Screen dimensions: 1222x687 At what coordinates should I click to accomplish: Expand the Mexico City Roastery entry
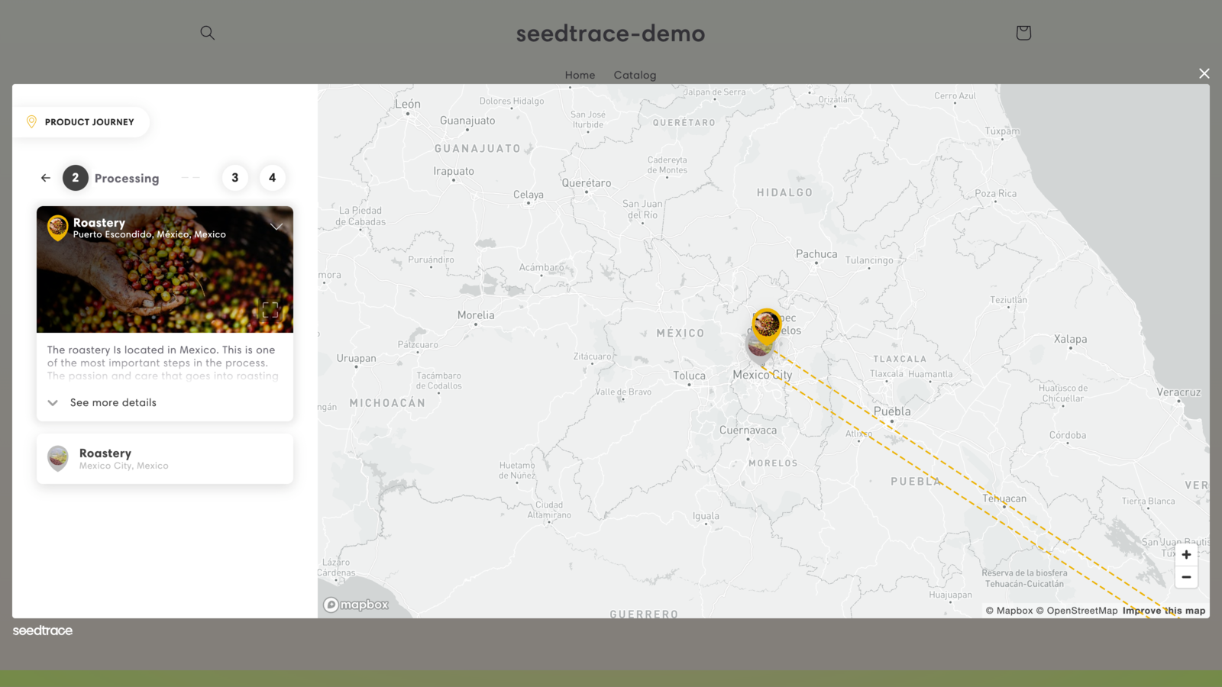[165, 458]
